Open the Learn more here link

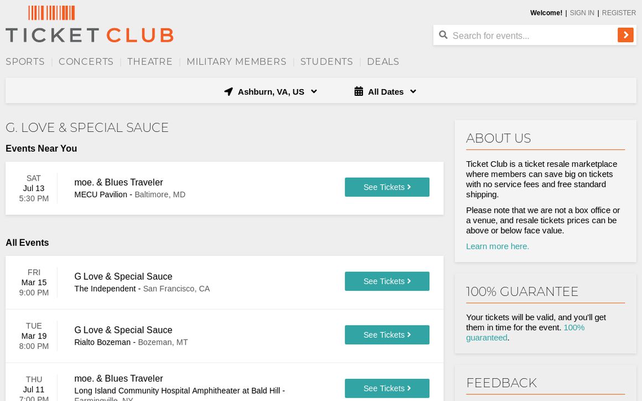497,246
